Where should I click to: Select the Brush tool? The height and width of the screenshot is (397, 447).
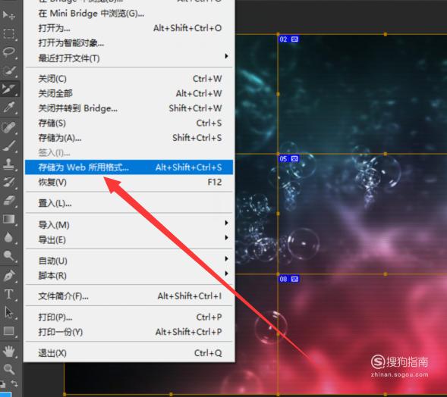8,145
